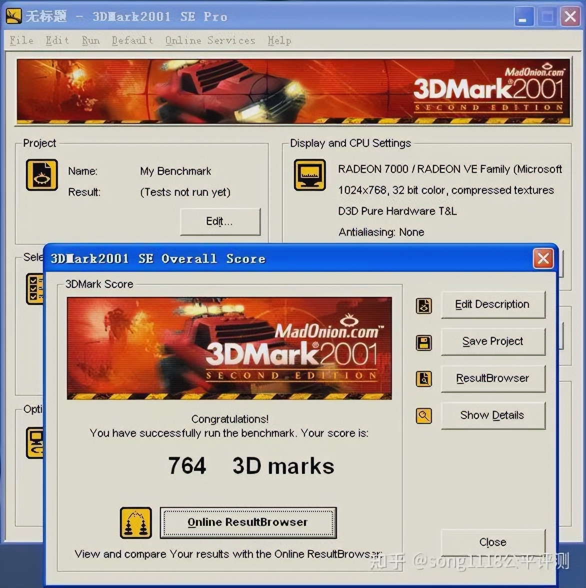Click the 3DMark app icon in title bar
This screenshot has width=586, height=588.
tap(13, 16)
